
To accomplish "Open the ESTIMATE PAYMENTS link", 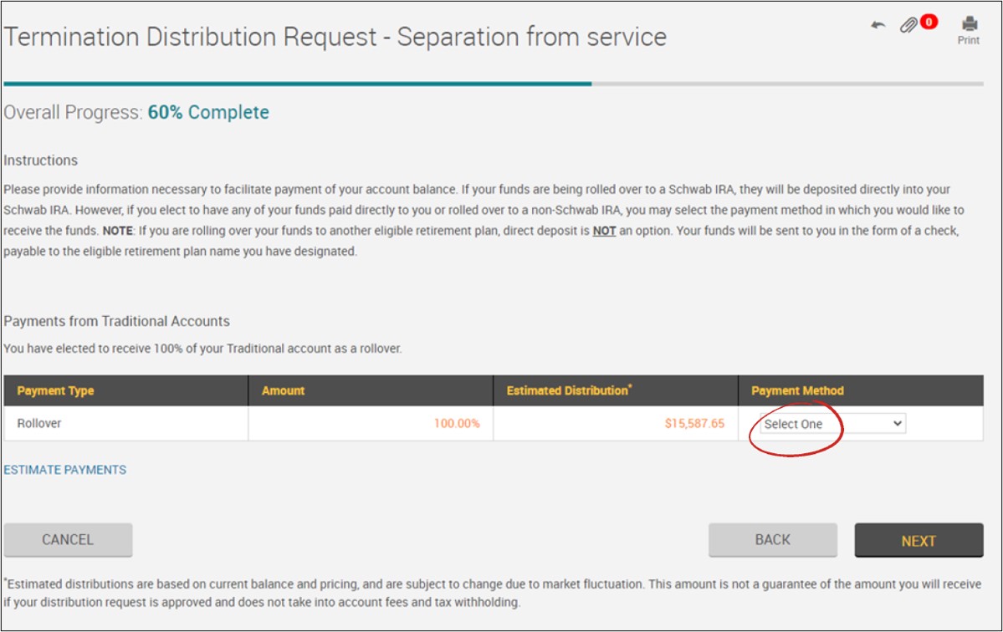I will pos(65,470).
